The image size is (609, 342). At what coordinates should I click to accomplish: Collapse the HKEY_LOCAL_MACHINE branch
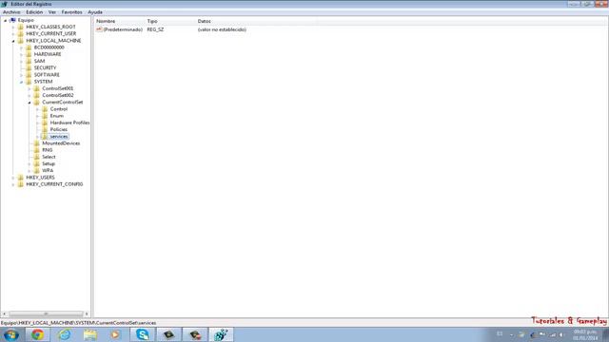coord(13,41)
